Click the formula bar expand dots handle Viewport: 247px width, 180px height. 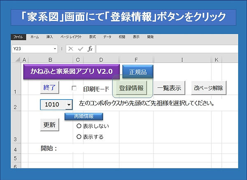62,49
